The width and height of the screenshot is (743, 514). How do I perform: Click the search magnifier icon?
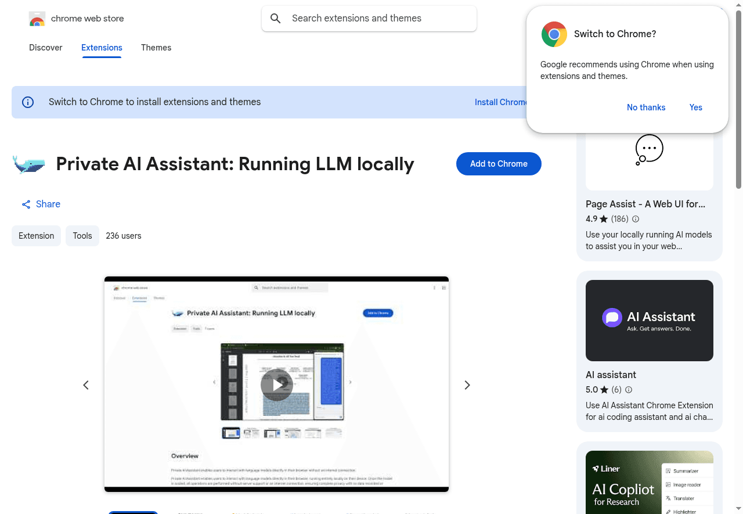[275, 18]
